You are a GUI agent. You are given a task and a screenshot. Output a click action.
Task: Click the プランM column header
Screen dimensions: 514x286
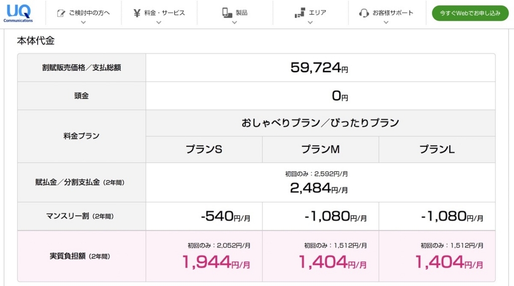click(x=320, y=149)
